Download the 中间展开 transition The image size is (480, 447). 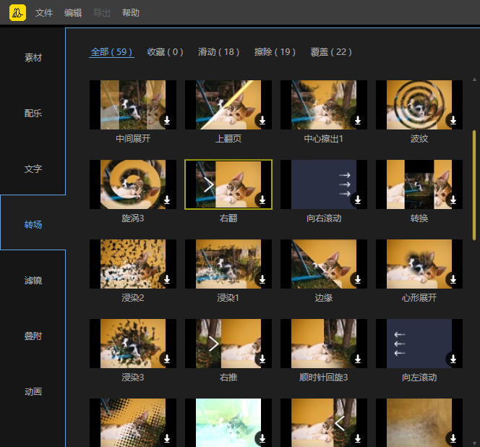click(x=166, y=121)
